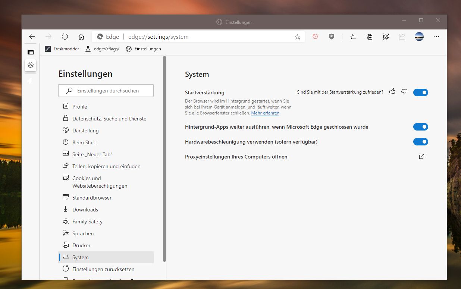Disable Hintergrund-Apps weiter ausführen toggle
The image size is (461, 289).
[421, 127]
